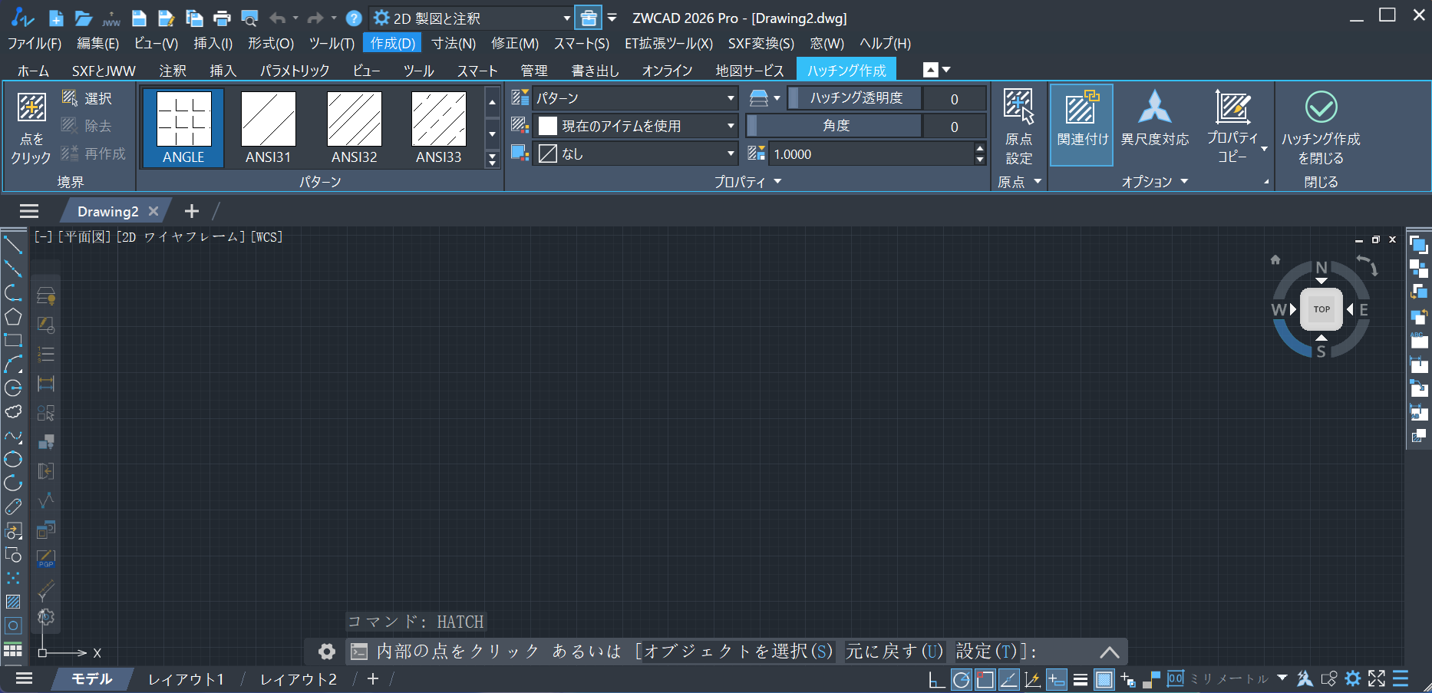1432x693 pixels.
Task: Click the print icon in quick access toolbar
Action: point(222,18)
